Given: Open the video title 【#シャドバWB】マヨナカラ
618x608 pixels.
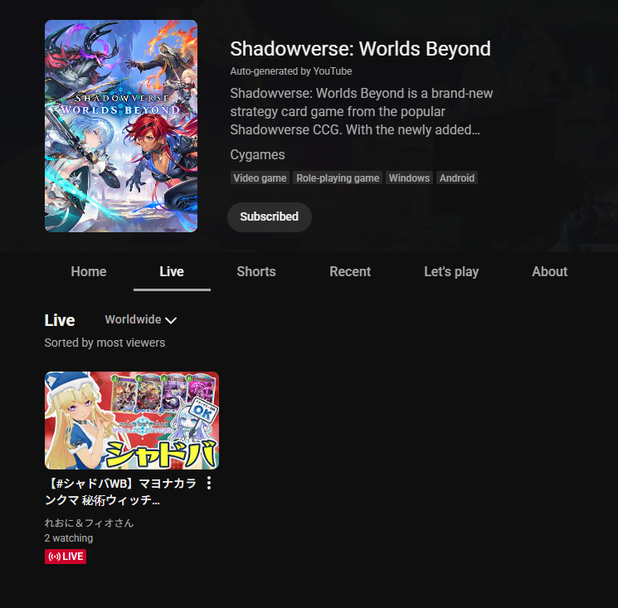Looking at the screenshot, I should coord(121,491).
